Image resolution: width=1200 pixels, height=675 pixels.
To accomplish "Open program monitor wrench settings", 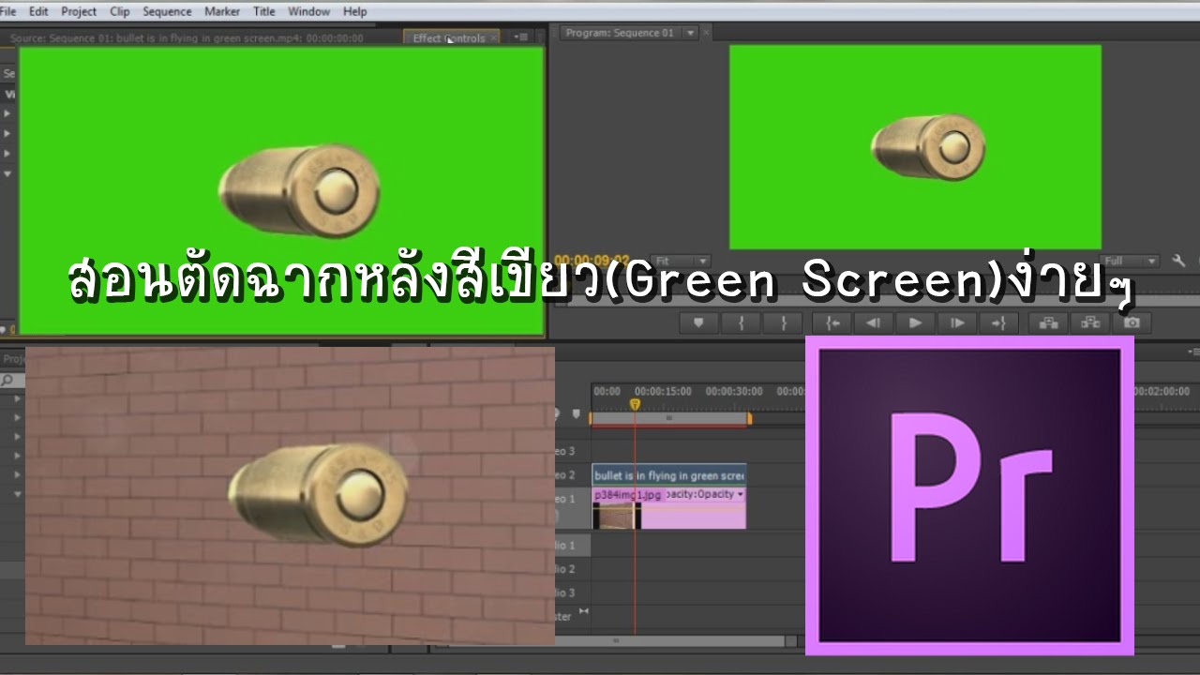I will point(1179,261).
